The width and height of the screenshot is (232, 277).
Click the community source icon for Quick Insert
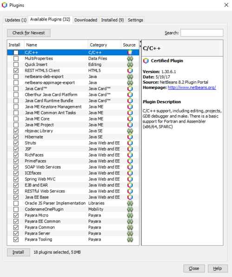130,65
